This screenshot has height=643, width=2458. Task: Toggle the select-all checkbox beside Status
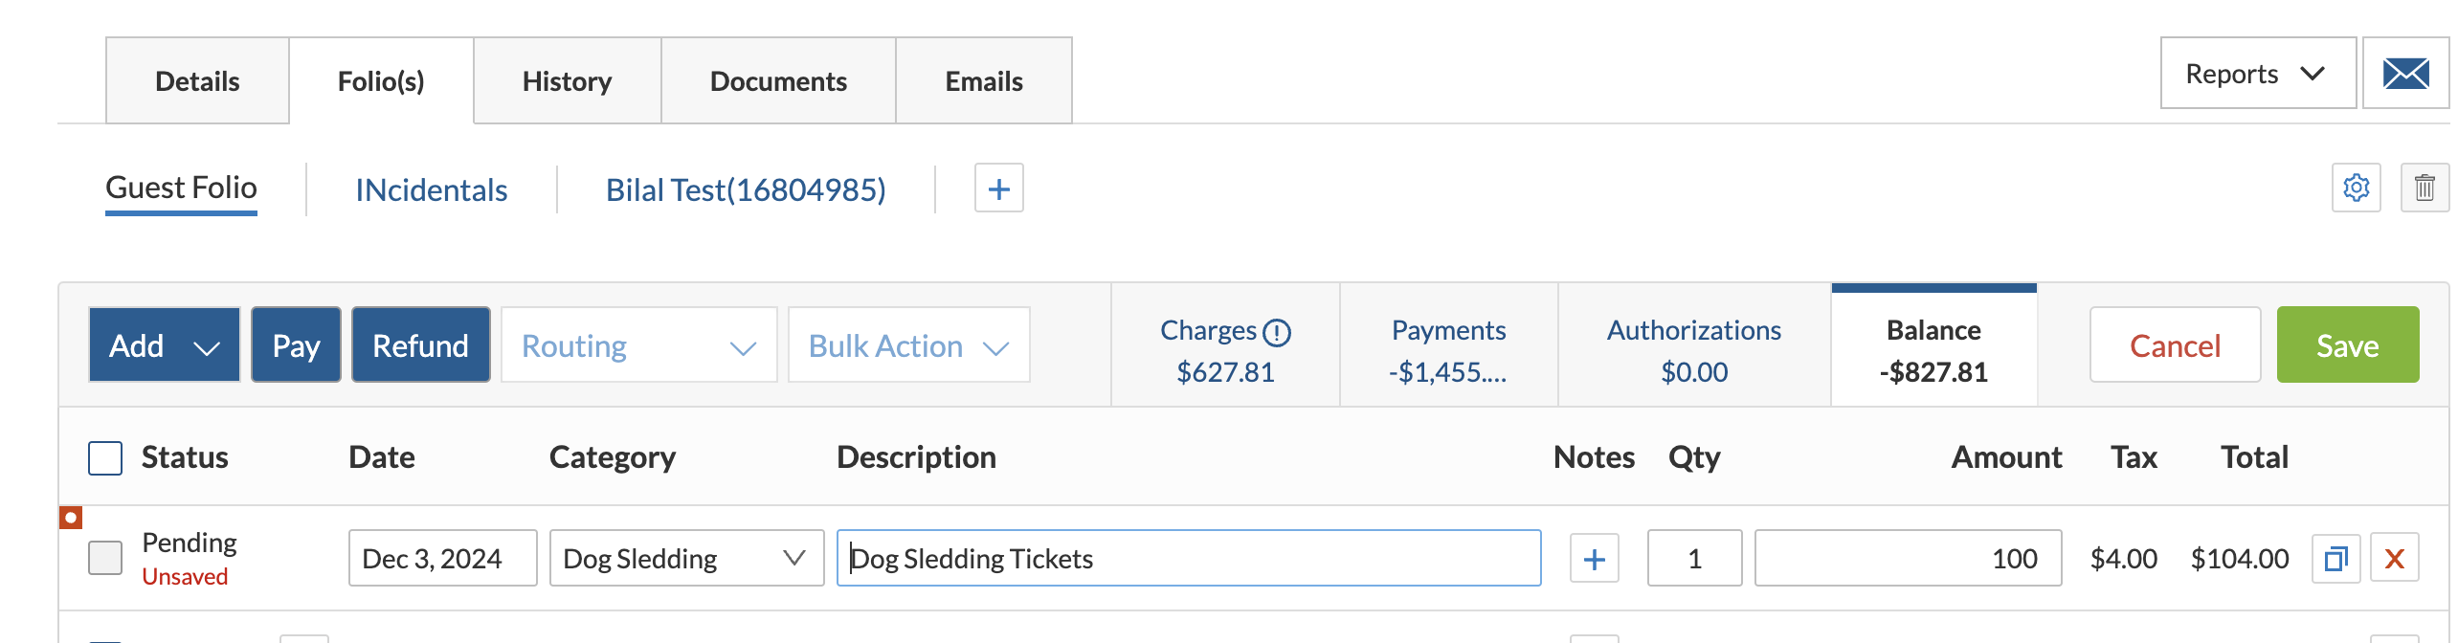pyautogui.click(x=105, y=458)
